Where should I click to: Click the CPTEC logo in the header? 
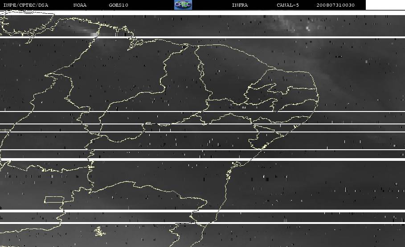pyautogui.click(x=183, y=5)
